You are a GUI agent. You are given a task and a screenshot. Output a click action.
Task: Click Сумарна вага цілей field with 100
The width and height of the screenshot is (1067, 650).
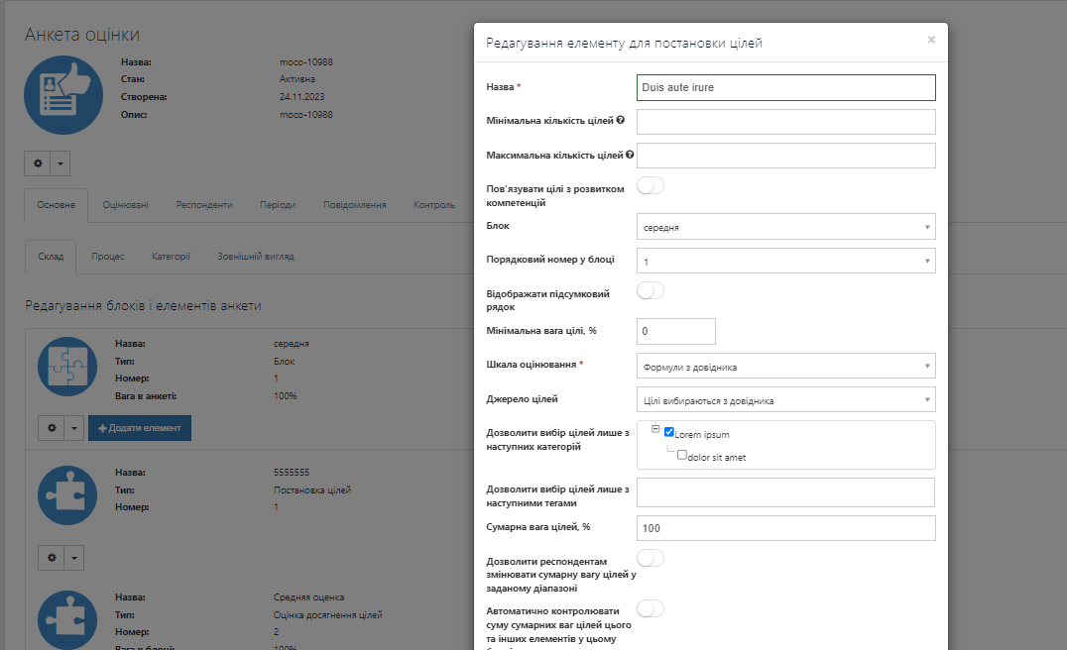[x=786, y=528]
